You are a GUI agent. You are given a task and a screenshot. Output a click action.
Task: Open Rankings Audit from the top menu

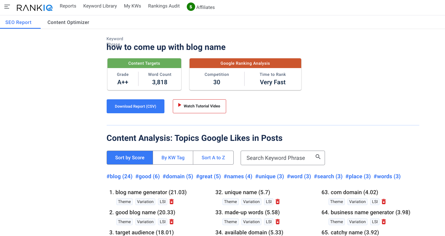coord(164,6)
